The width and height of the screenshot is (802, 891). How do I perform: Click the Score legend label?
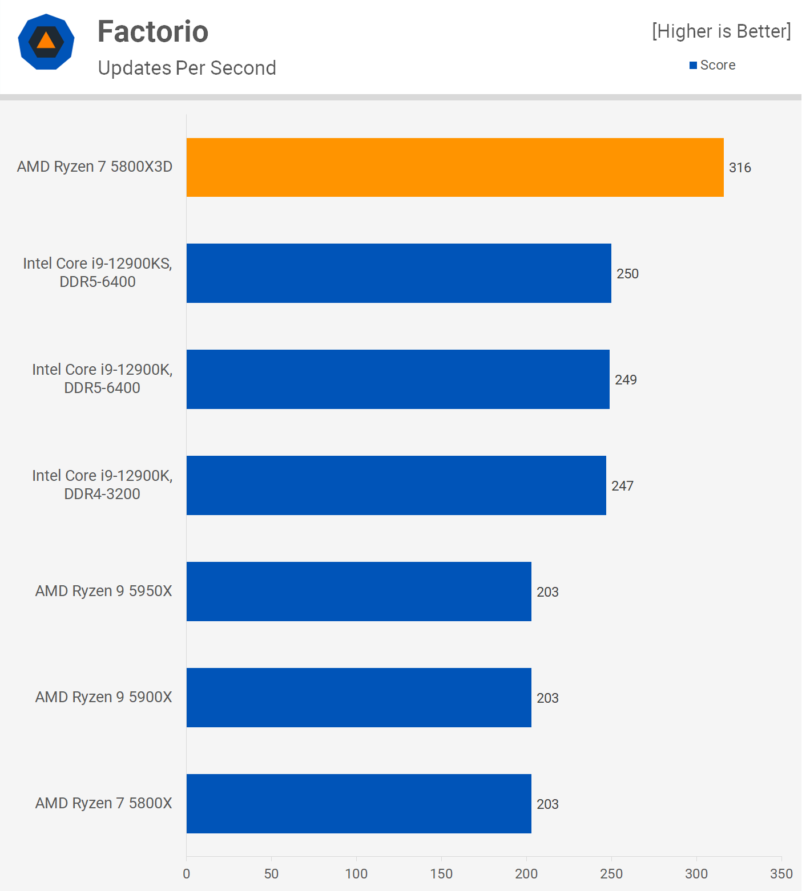[x=718, y=65]
